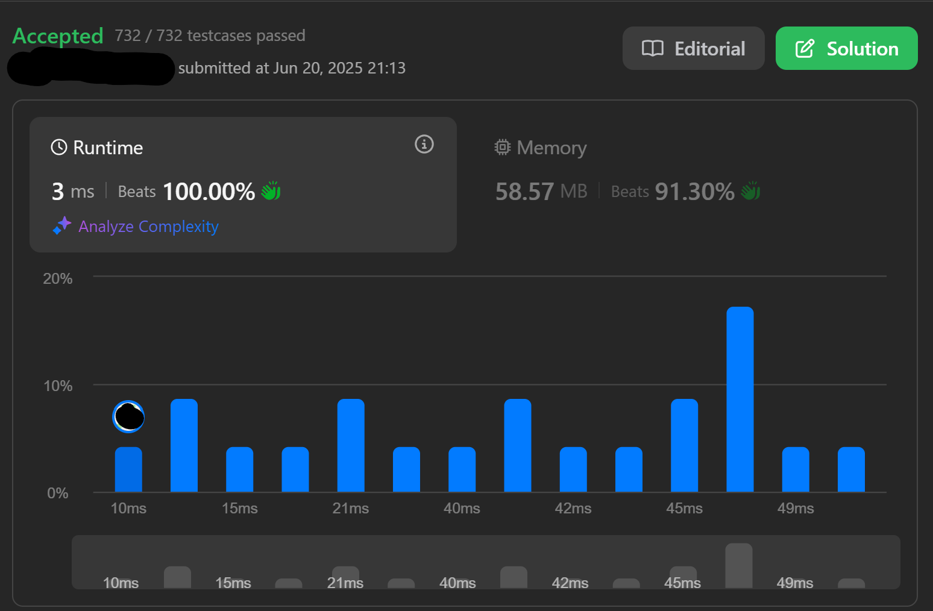
Task: Open the Editorial page
Action: [x=693, y=48]
